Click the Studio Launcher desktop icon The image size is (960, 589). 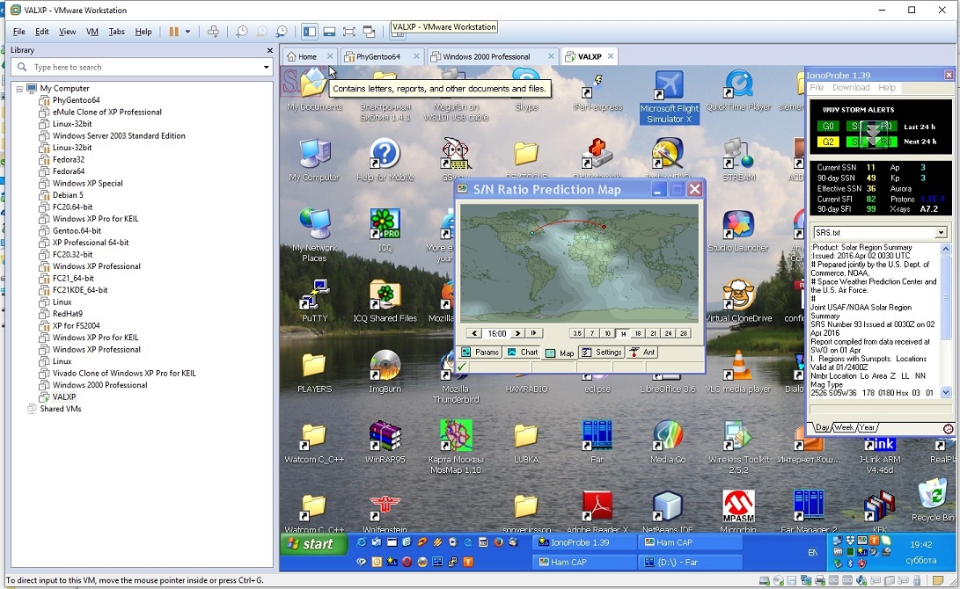click(x=737, y=230)
